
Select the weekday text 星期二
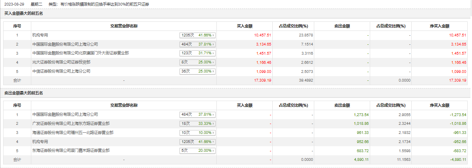click(x=37, y=4)
